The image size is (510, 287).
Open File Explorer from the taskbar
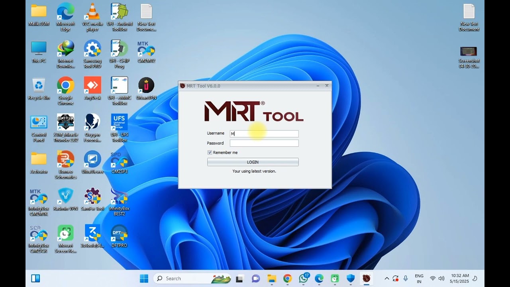pos(272,278)
